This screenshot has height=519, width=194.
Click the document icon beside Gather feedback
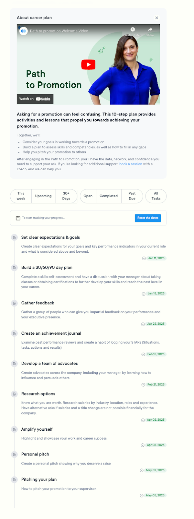coord(14,303)
